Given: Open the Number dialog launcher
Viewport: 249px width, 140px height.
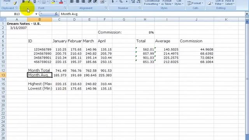Looking at the screenshot, I should (140, 8).
